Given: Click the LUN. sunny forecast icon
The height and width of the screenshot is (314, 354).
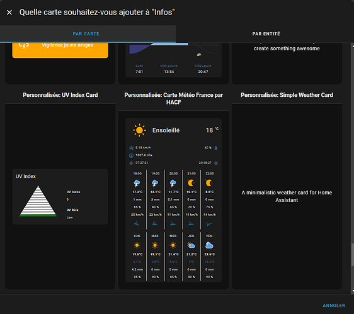Looking at the screenshot, I should [137, 245].
